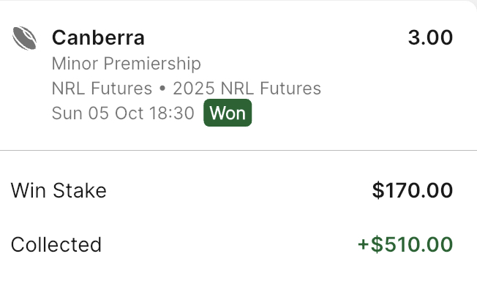Select the green +$510.00 collected amount
This screenshot has height=281, width=477.
coord(405,244)
